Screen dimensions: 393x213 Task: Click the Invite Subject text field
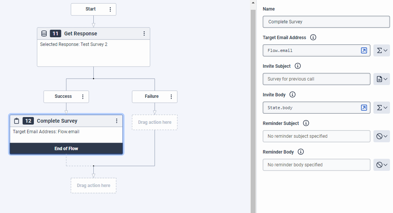click(316, 79)
